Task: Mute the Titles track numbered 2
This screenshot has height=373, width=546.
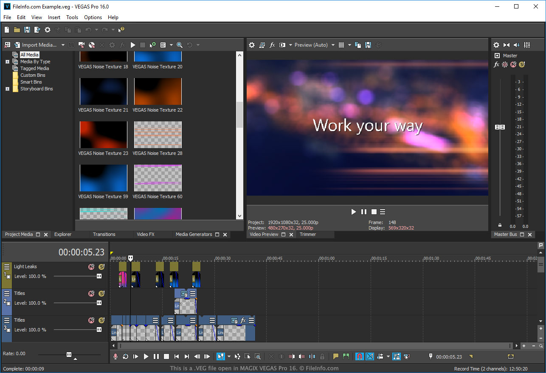Action: (x=91, y=294)
